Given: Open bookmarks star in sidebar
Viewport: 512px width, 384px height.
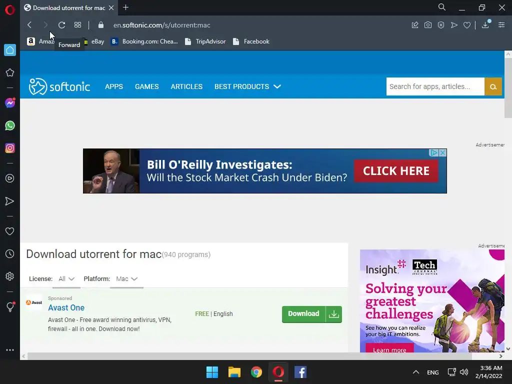Looking at the screenshot, I should (10, 72).
